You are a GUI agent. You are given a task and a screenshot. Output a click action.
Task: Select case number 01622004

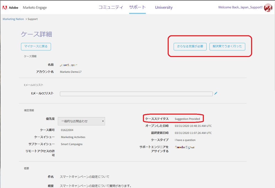click(67, 130)
